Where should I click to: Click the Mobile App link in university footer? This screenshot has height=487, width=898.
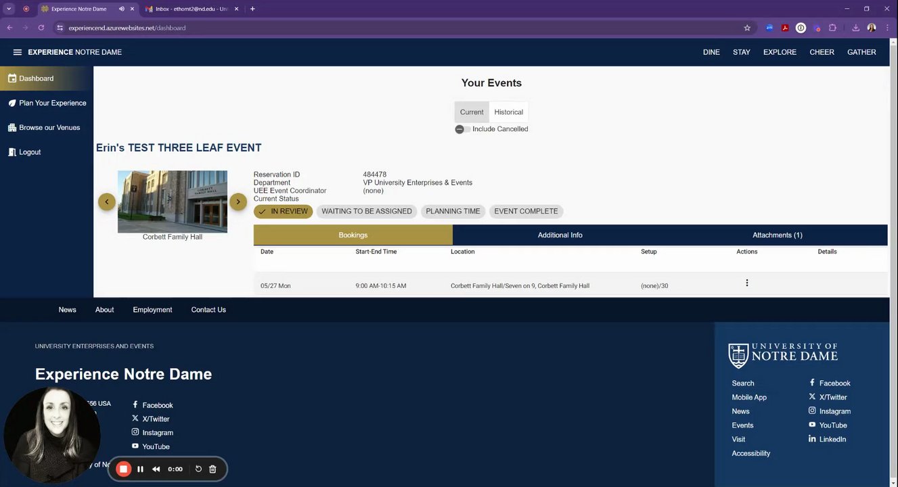pyautogui.click(x=749, y=397)
